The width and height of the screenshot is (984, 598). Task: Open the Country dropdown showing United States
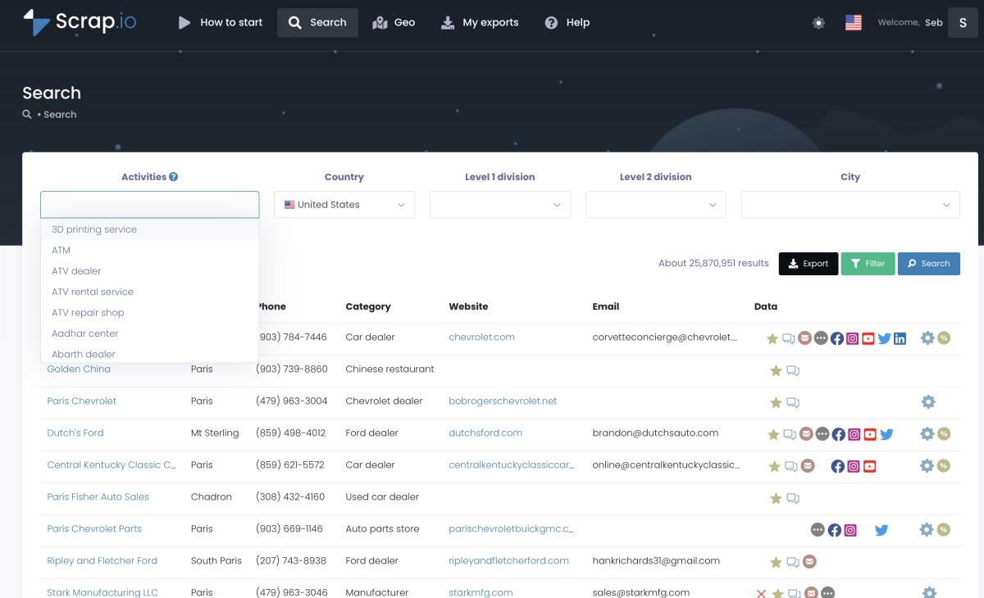pos(344,205)
